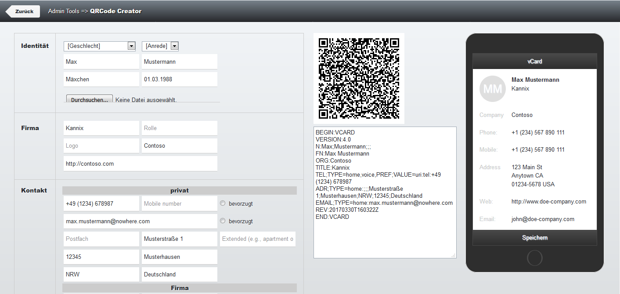Click the ORG:Contoso line in the output
The image size is (620, 294).
333,161
